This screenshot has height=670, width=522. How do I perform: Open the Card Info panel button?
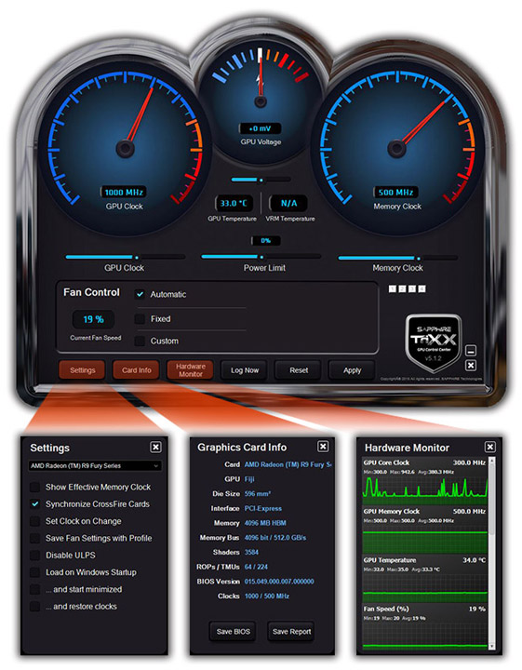tap(136, 370)
